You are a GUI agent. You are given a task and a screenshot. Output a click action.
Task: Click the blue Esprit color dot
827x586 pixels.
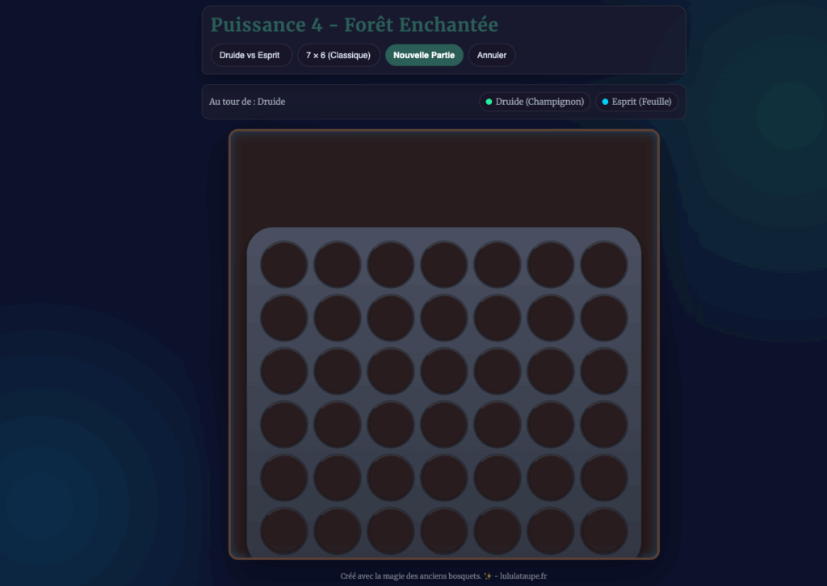click(x=605, y=102)
